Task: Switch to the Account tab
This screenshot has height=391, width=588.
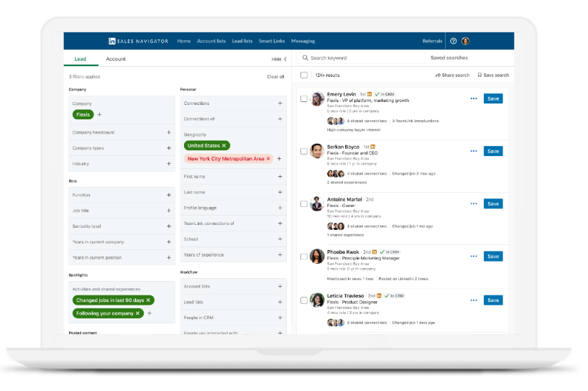Action: coord(116,59)
